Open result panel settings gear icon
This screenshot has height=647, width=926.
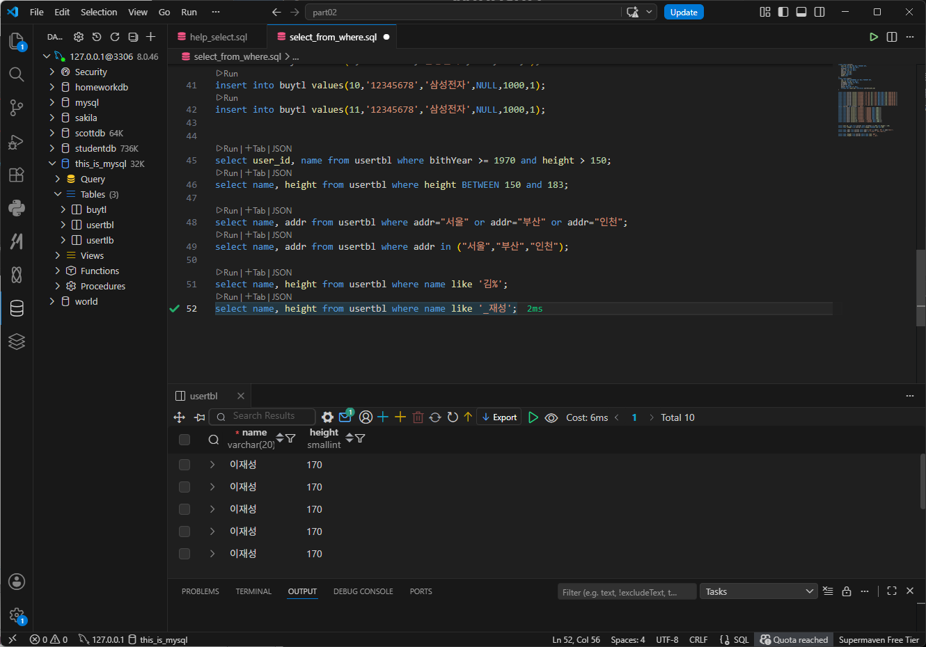click(327, 417)
